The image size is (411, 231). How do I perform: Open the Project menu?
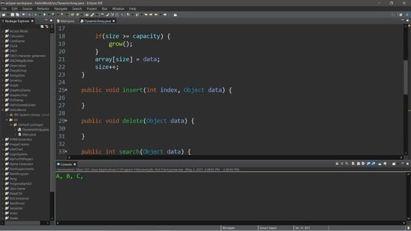92,8
